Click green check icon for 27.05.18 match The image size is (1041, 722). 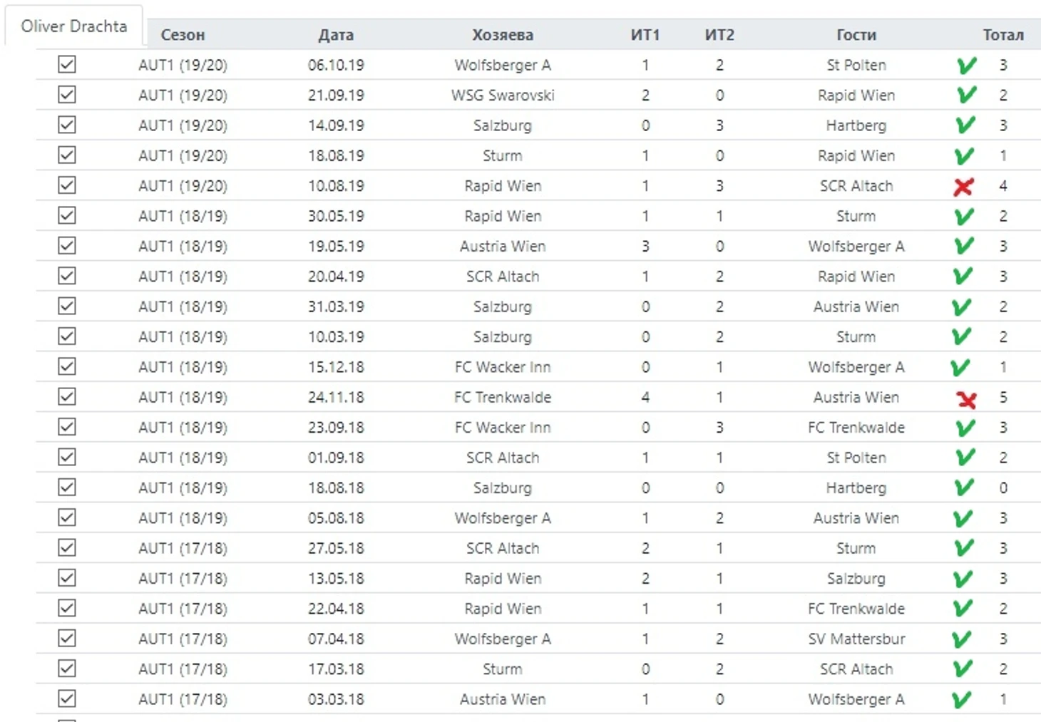tap(963, 549)
